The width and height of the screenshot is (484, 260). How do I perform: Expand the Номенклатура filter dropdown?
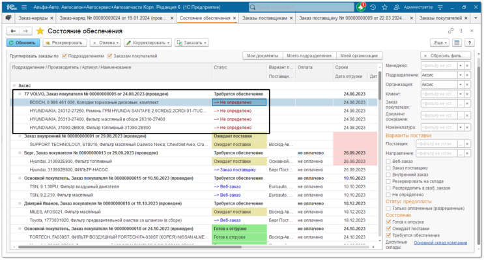click(x=461, y=127)
